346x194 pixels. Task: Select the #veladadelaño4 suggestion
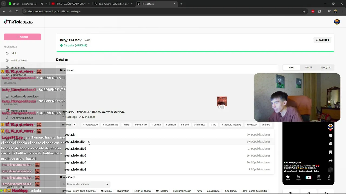point(167,162)
